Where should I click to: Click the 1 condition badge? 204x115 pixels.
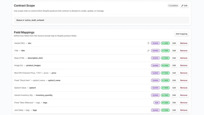point(173,6)
